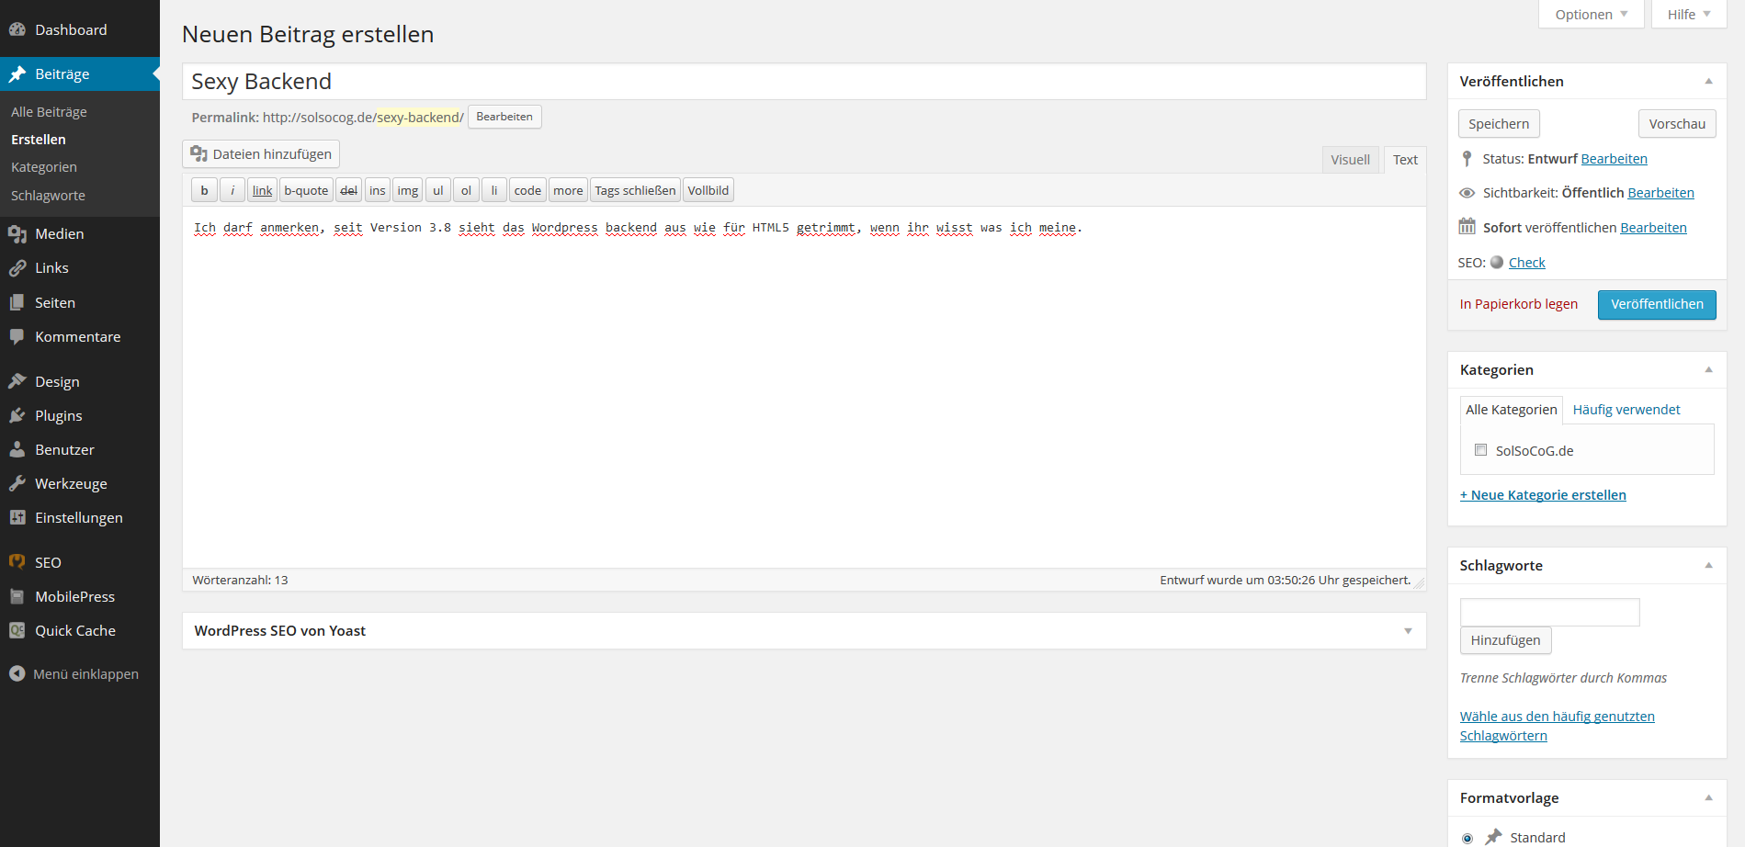Click the del quicktag button
The width and height of the screenshot is (1745, 847).
click(349, 190)
